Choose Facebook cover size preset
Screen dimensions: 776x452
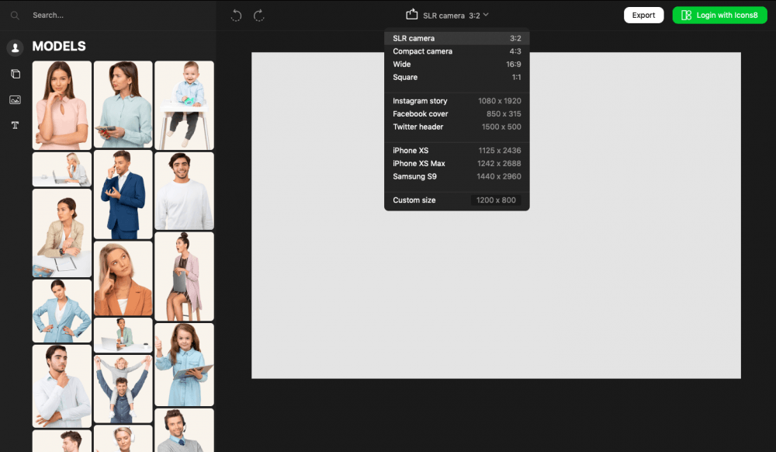tap(456, 114)
